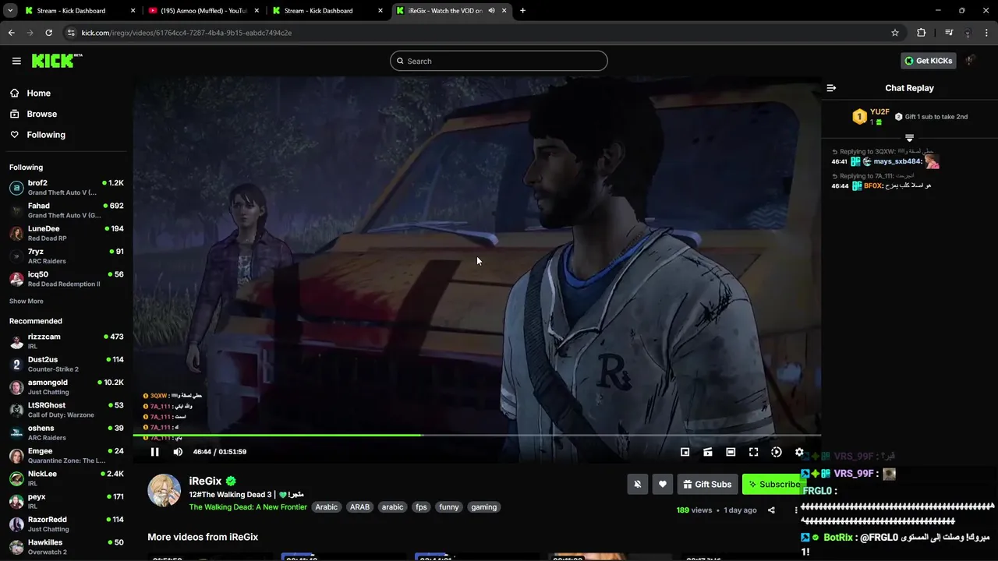Click YU2F top gifter name

[x=879, y=112]
